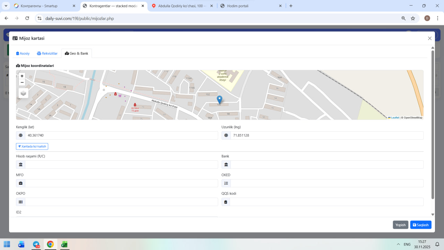Image resolution: width=444 pixels, height=250 pixels.
Task: Bookmark this page with star icon
Action: point(413,18)
